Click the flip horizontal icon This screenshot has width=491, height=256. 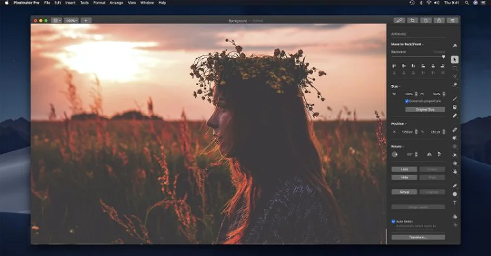point(429,154)
